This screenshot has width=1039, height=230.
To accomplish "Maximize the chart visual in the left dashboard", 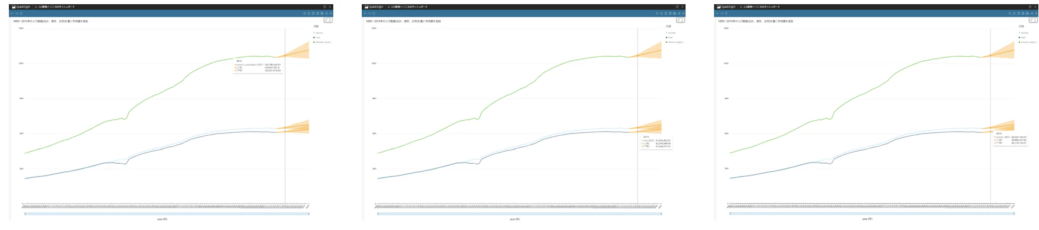I will point(326,20).
